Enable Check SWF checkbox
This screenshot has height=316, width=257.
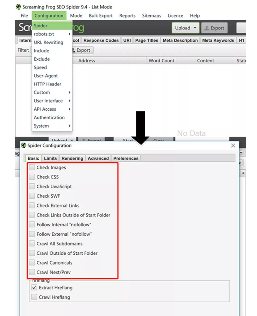(32, 196)
